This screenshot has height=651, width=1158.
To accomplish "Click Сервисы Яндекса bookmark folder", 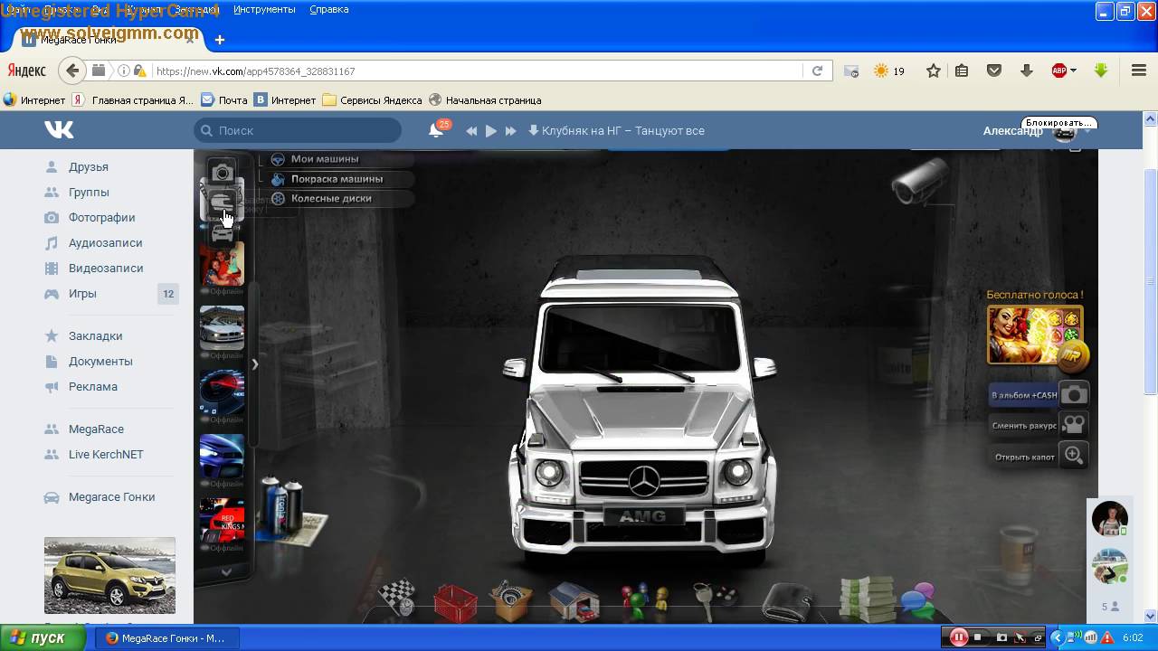I will pyautogui.click(x=372, y=100).
